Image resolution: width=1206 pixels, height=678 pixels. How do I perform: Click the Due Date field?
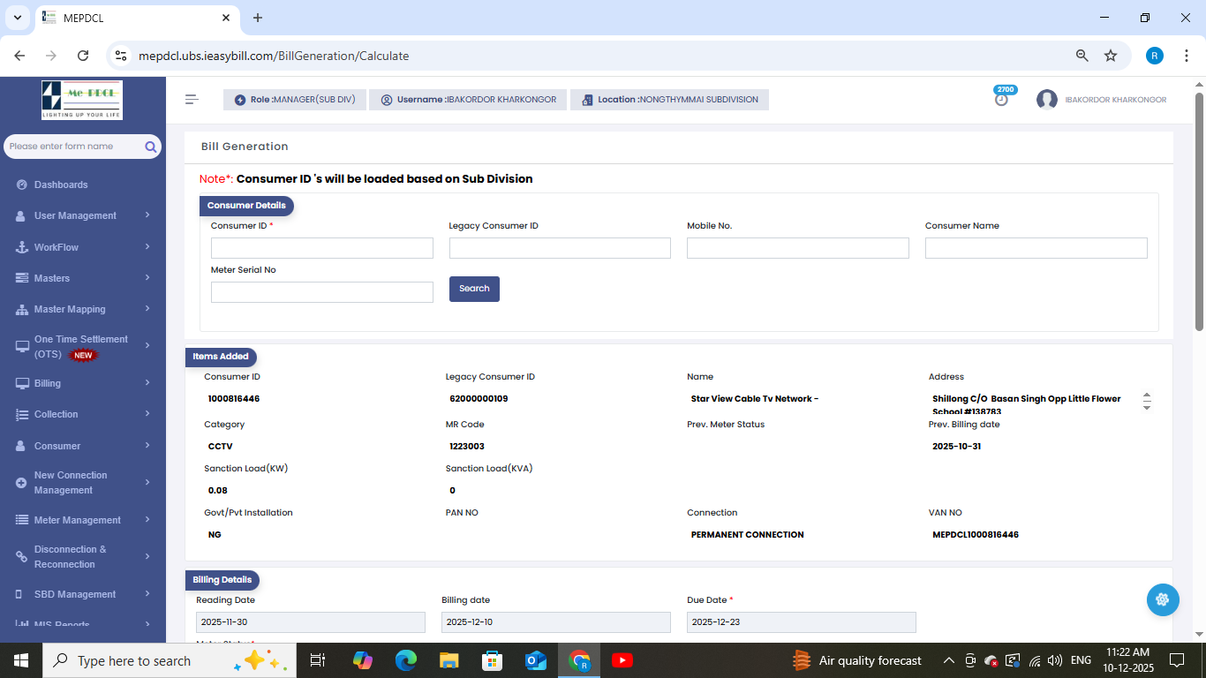801,622
